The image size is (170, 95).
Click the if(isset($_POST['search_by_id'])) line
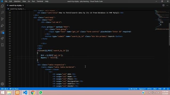pyautogui.click(x=53, y=50)
